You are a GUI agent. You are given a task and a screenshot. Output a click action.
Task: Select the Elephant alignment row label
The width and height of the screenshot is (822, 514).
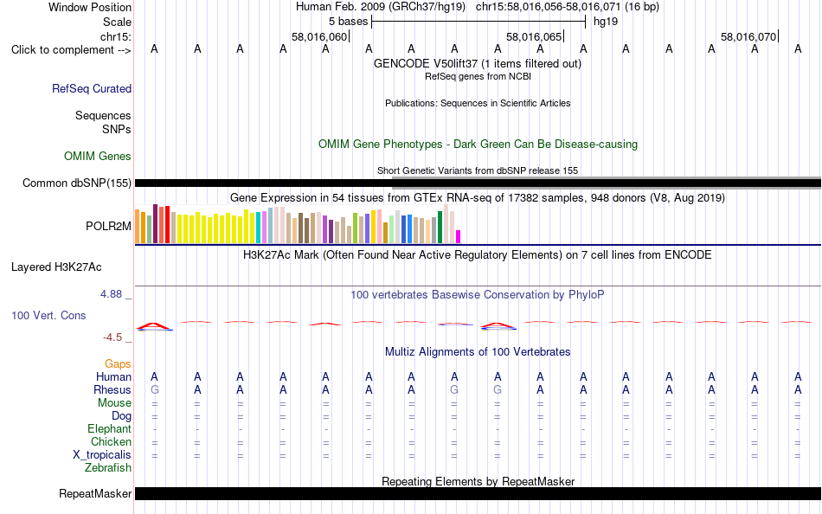109,428
